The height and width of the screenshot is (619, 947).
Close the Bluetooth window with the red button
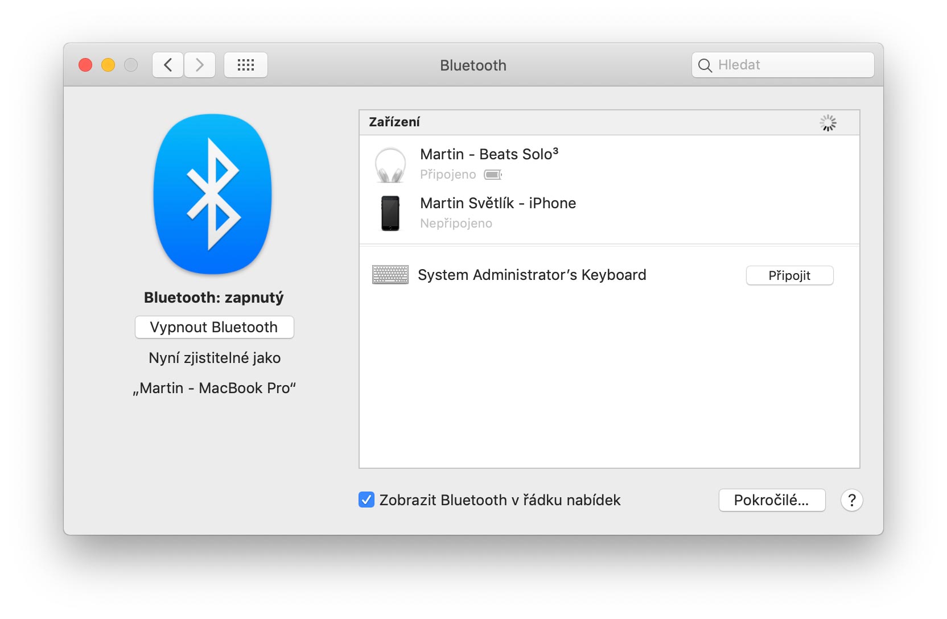(85, 65)
